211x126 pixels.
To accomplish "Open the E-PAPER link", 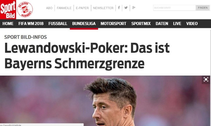I will pyautogui.click(x=82, y=8).
